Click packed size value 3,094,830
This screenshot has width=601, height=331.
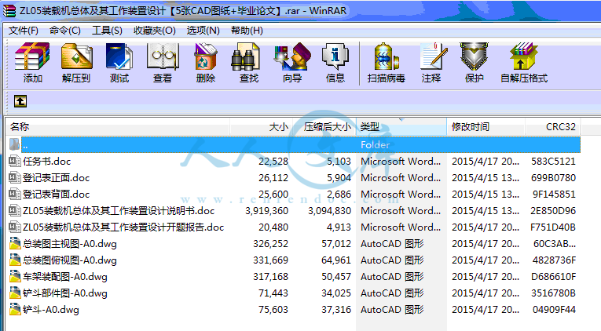pyautogui.click(x=330, y=211)
